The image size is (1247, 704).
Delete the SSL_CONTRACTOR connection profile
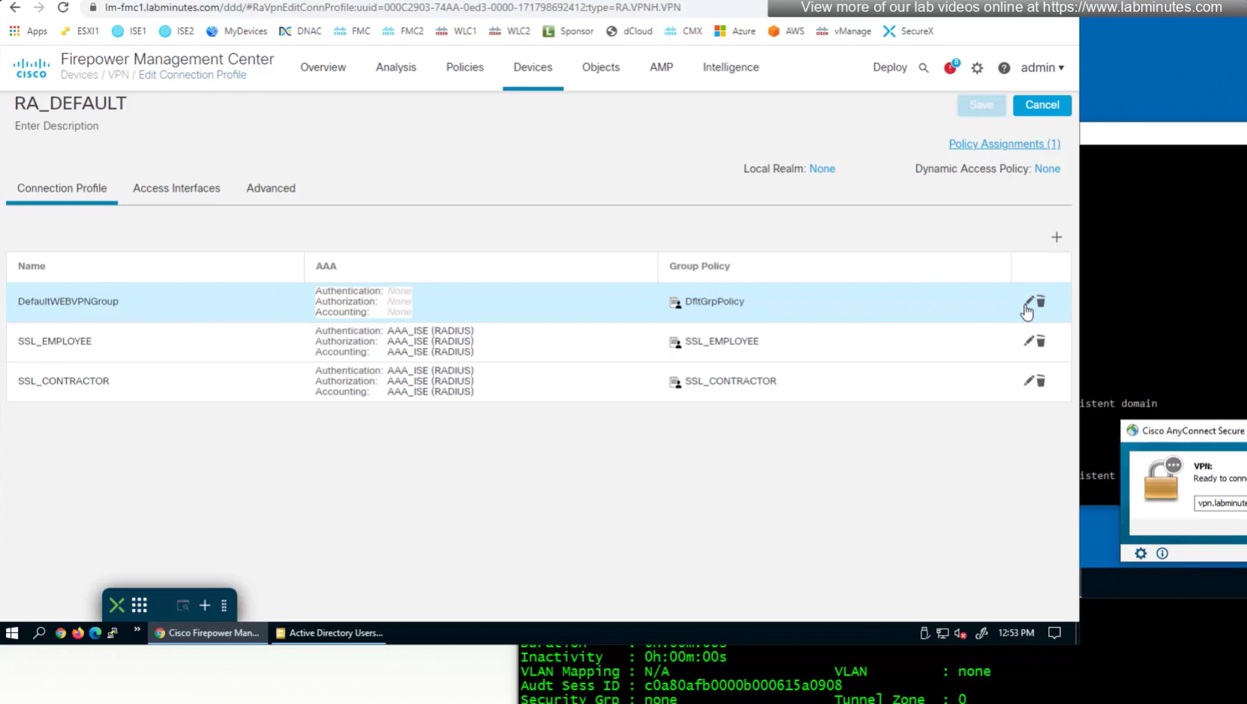pos(1041,381)
